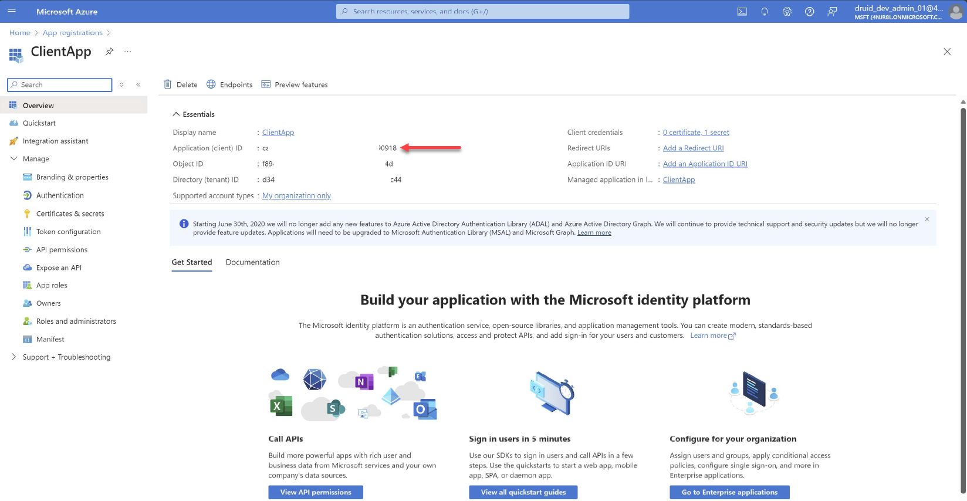Click the Call APIs illustration
The image size is (967, 501).
click(353, 394)
